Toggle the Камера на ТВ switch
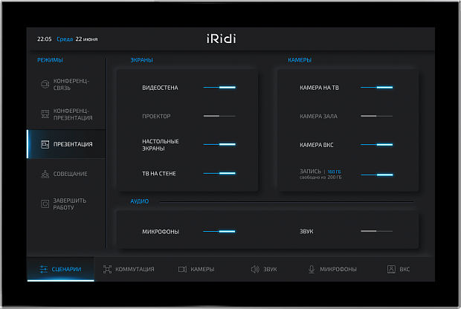 pyautogui.click(x=377, y=88)
